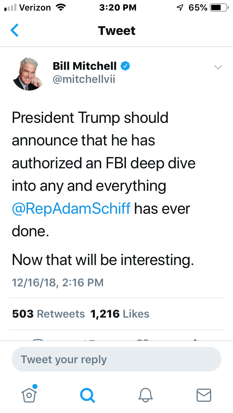Open the Search tab magnifier

point(87,394)
